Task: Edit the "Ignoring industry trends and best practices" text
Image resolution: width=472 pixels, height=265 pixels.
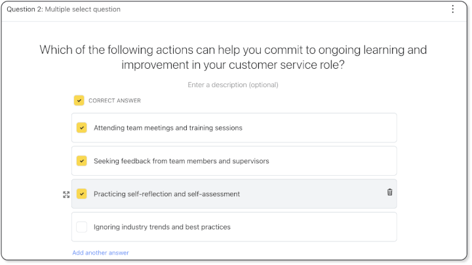Action: click(x=162, y=227)
